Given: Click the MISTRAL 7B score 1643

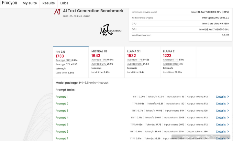Looking at the screenshot, I should 96,56.
